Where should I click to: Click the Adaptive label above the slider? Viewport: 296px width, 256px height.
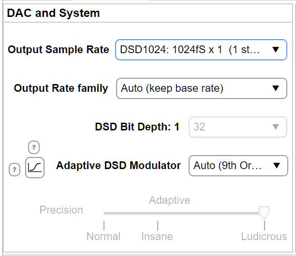[x=169, y=200]
